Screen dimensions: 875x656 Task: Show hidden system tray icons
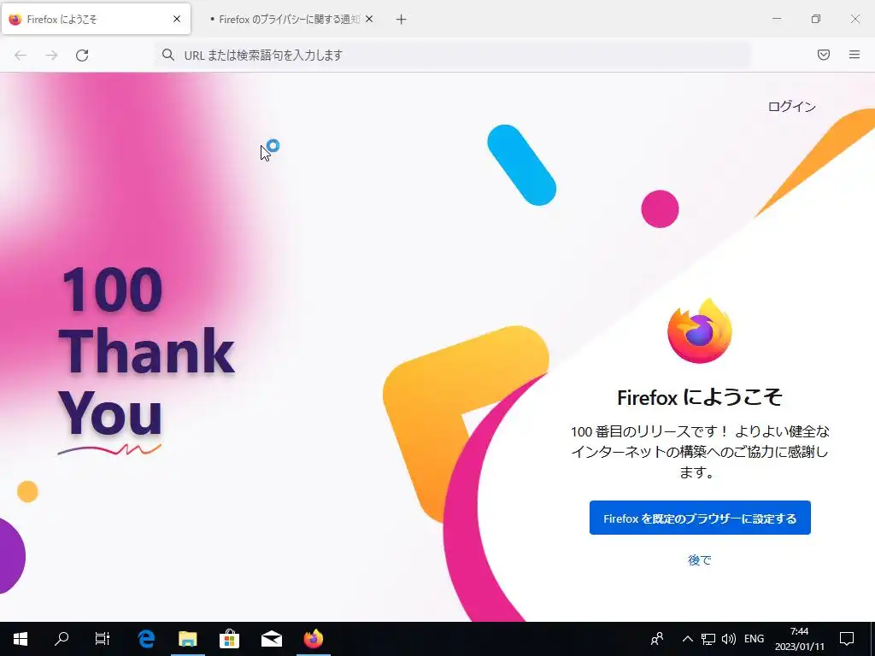point(688,639)
